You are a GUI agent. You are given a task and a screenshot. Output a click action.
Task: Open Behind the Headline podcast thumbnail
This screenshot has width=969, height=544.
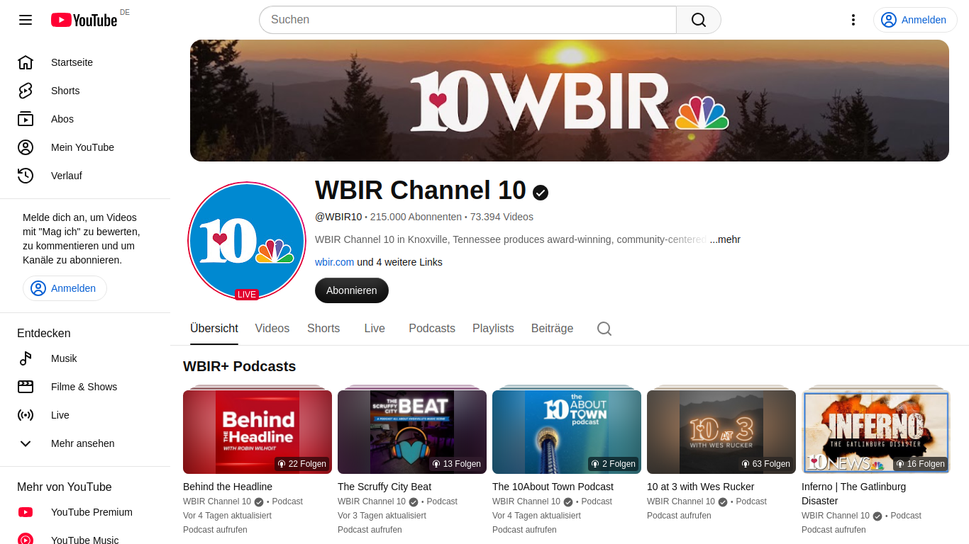pyautogui.click(x=258, y=431)
